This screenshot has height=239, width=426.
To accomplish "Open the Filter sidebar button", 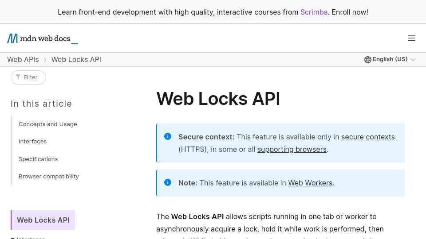I will click(x=28, y=77).
